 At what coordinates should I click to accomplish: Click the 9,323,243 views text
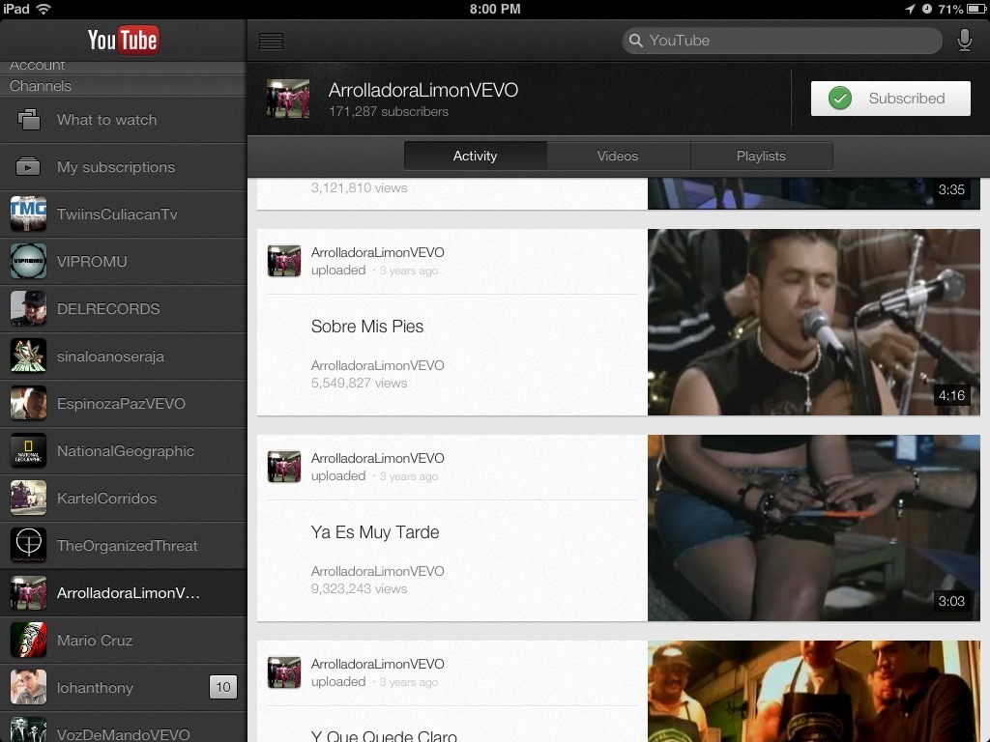(x=360, y=588)
